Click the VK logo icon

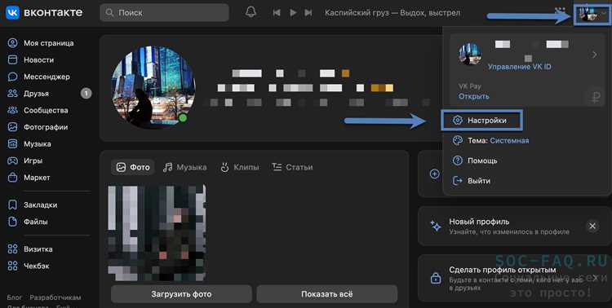(12, 12)
